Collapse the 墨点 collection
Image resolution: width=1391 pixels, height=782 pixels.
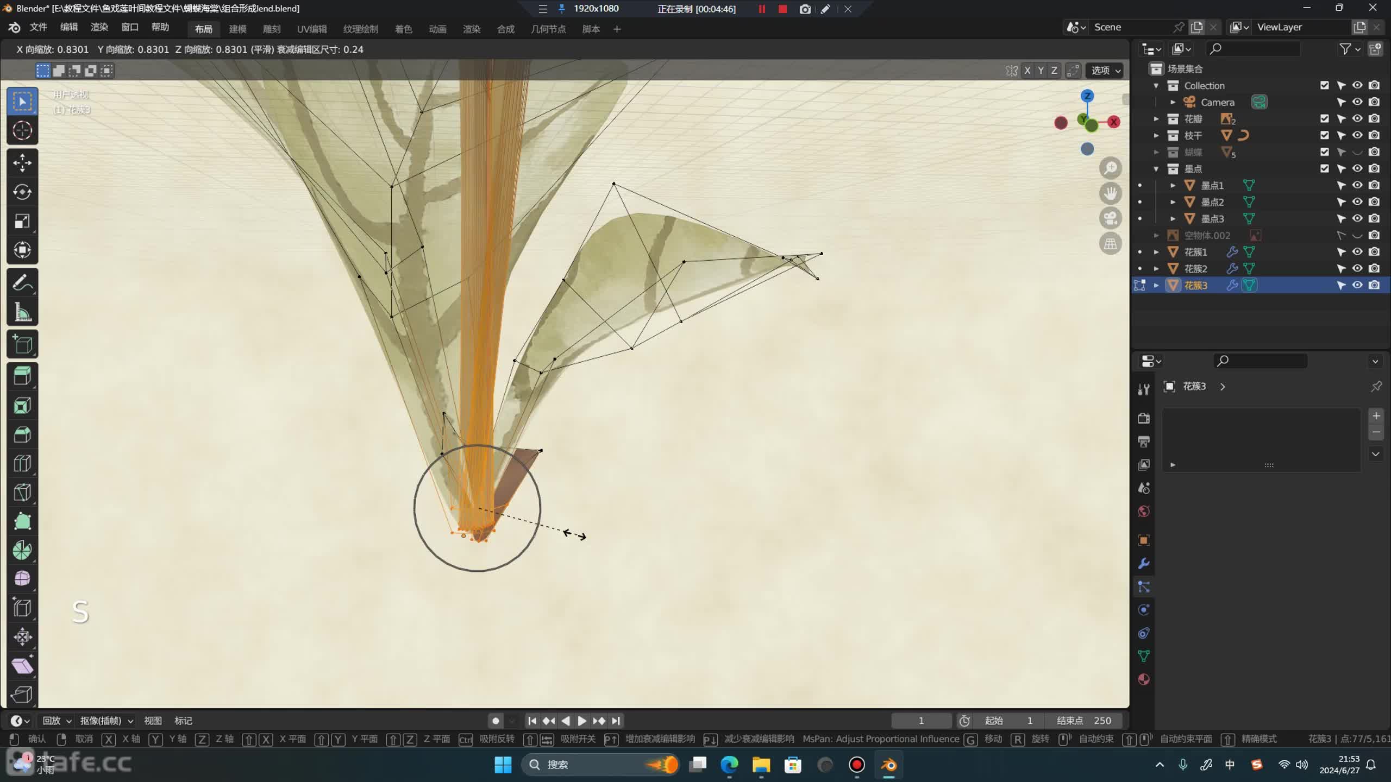click(1156, 169)
